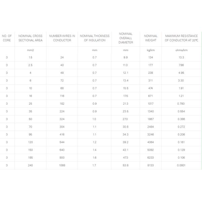
Task: Select the 240 cross sectional area cell
Action: point(30,165)
